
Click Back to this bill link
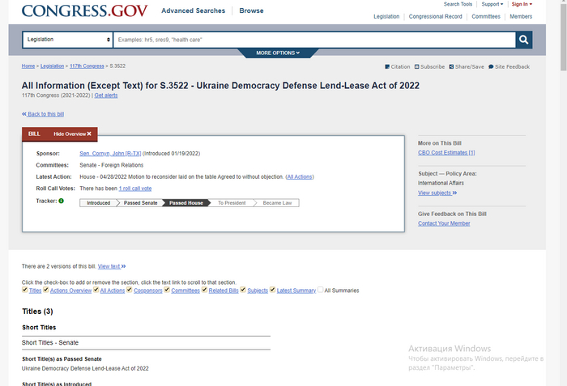(x=43, y=114)
